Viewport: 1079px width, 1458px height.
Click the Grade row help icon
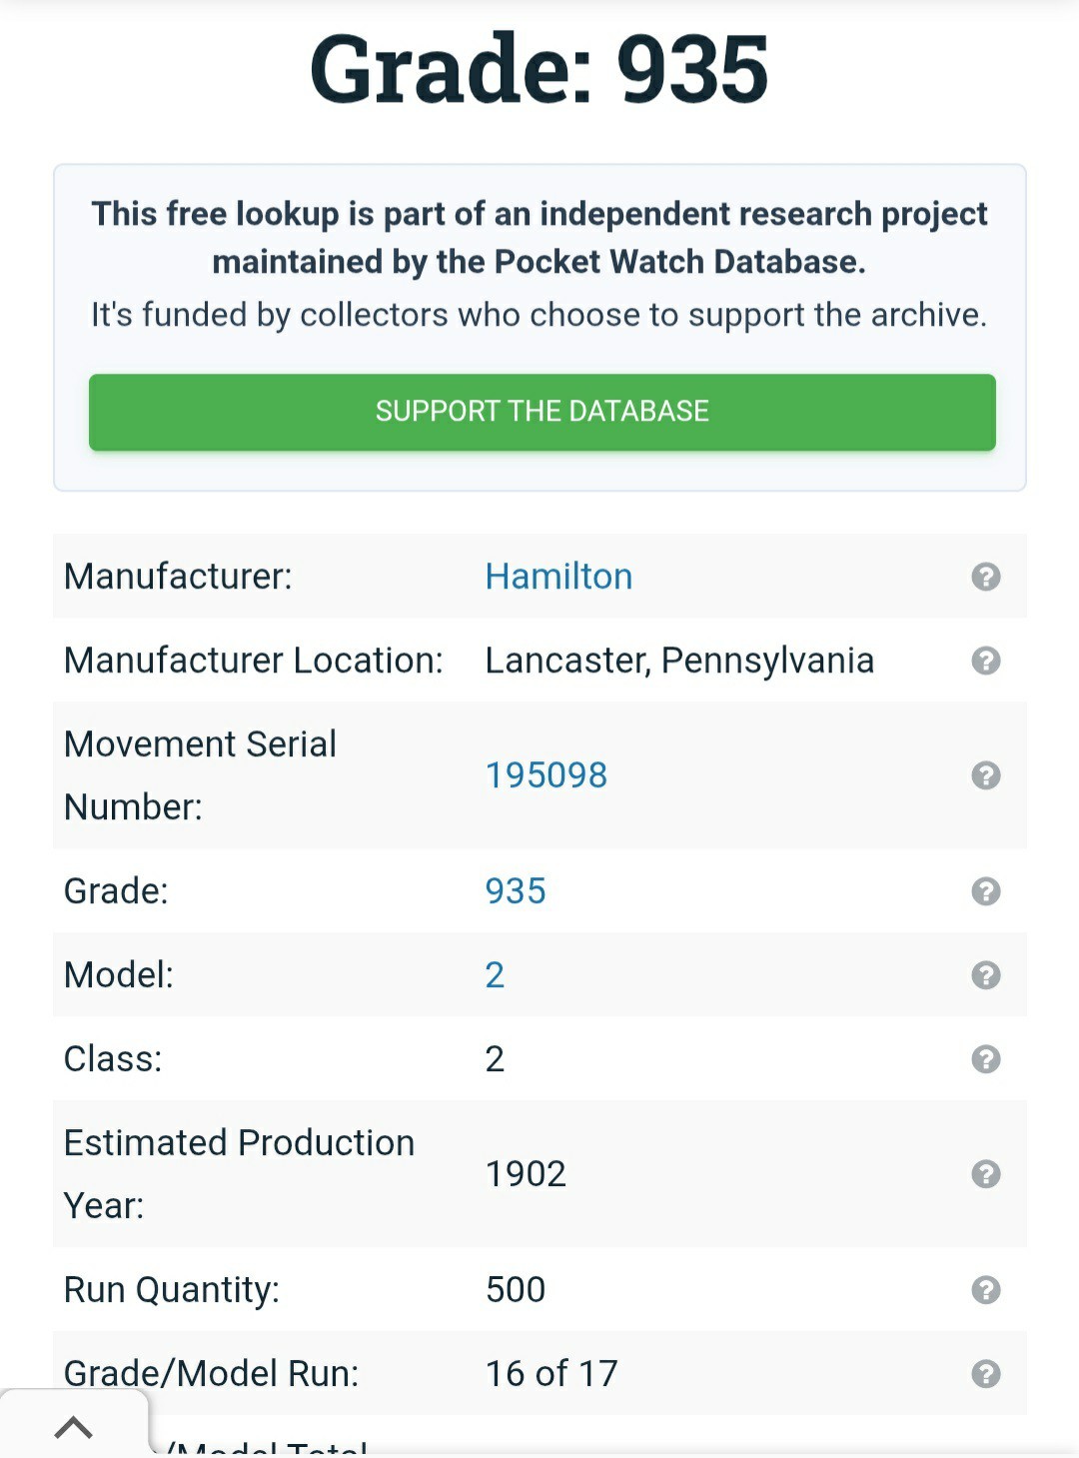[x=985, y=891]
